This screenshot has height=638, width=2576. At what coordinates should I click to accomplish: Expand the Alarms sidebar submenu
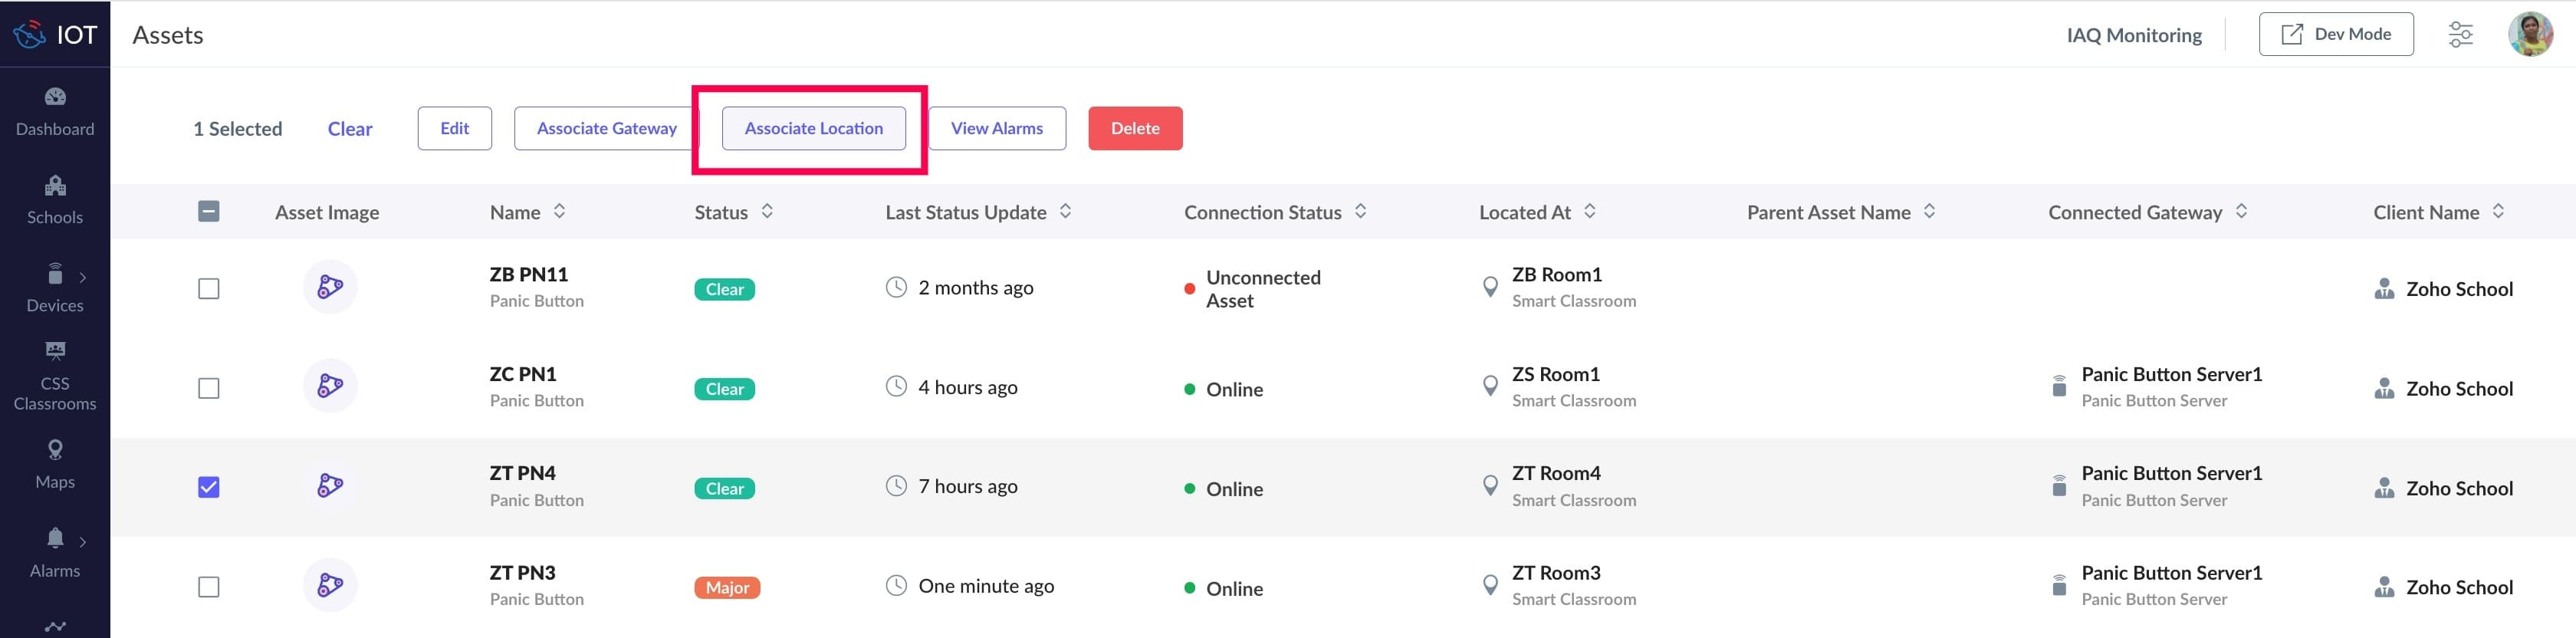[x=83, y=542]
